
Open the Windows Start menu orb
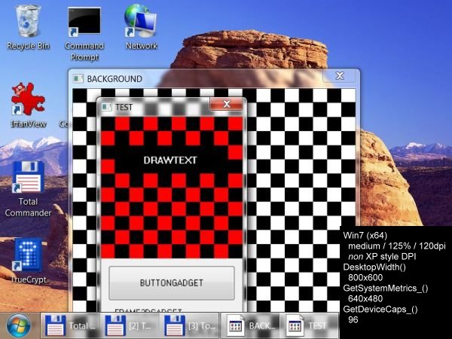pyautogui.click(x=19, y=326)
